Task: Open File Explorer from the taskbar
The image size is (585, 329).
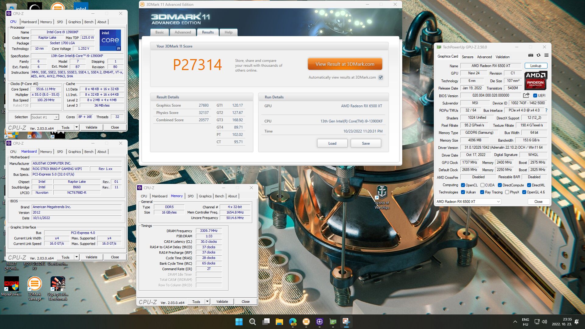Action: [x=279, y=322]
